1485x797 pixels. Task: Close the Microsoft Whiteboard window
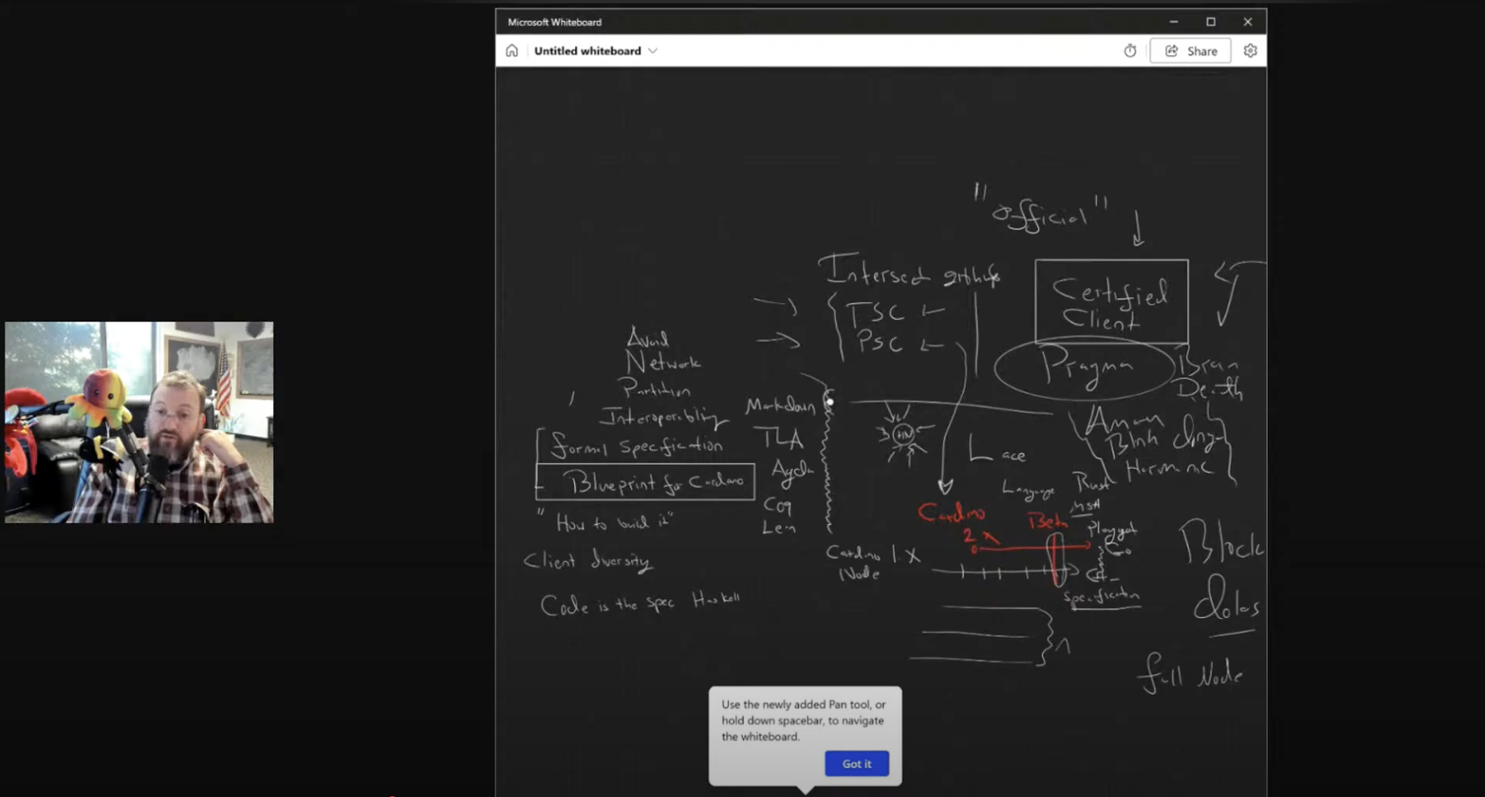[1248, 22]
